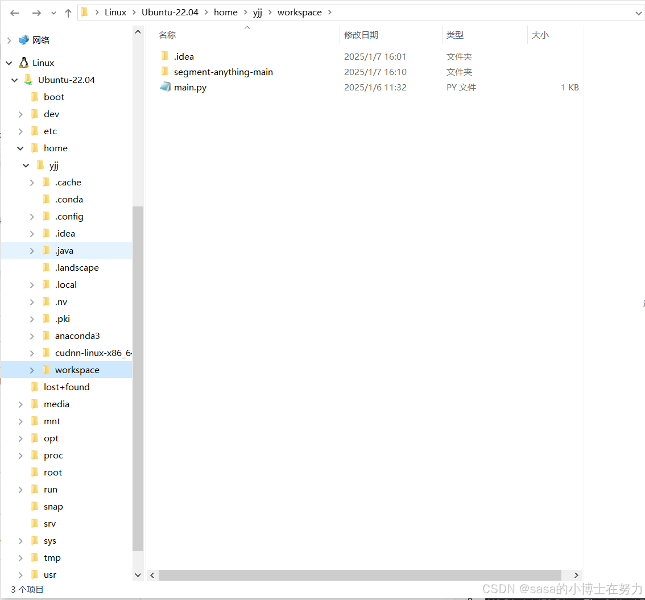Image resolution: width=645 pixels, height=600 pixels.
Task: Sort by the 大小 column header
Action: click(x=540, y=35)
